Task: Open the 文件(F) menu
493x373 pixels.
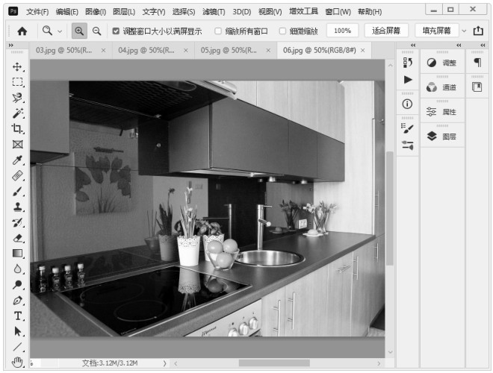Action: pyautogui.click(x=37, y=12)
